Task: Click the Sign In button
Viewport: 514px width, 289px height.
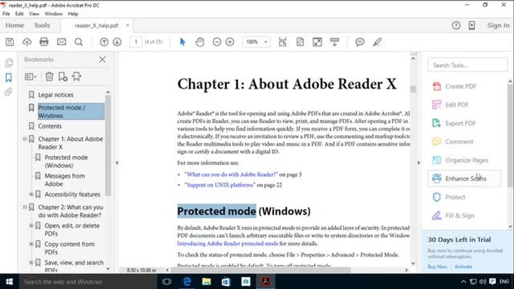Action: pos(498,25)
